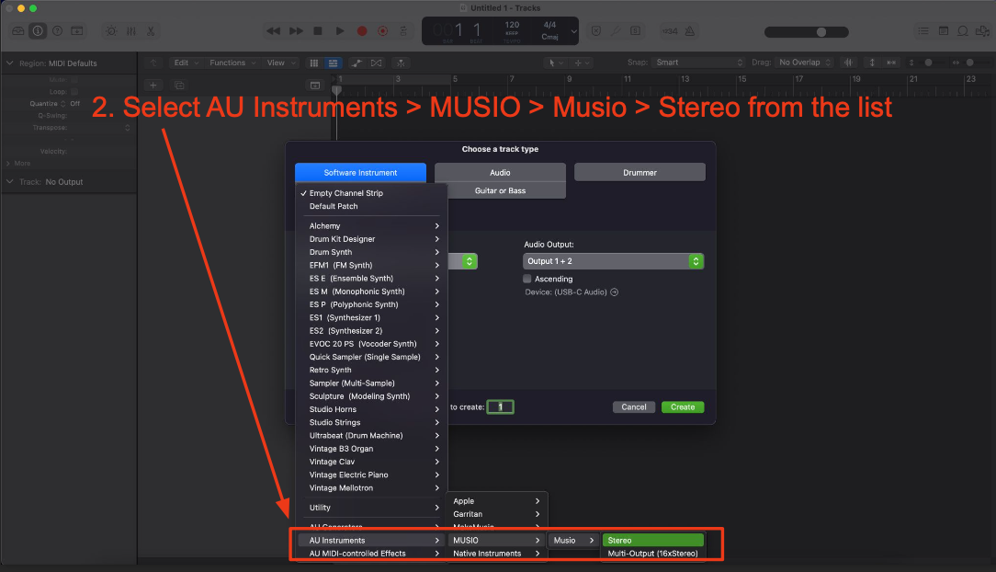
Task: Toggle the Inspector button in the control bar
Action: click(38, 30)
